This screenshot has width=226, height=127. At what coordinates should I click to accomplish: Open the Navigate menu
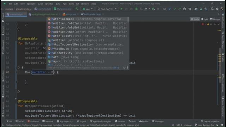pos(31,4)
